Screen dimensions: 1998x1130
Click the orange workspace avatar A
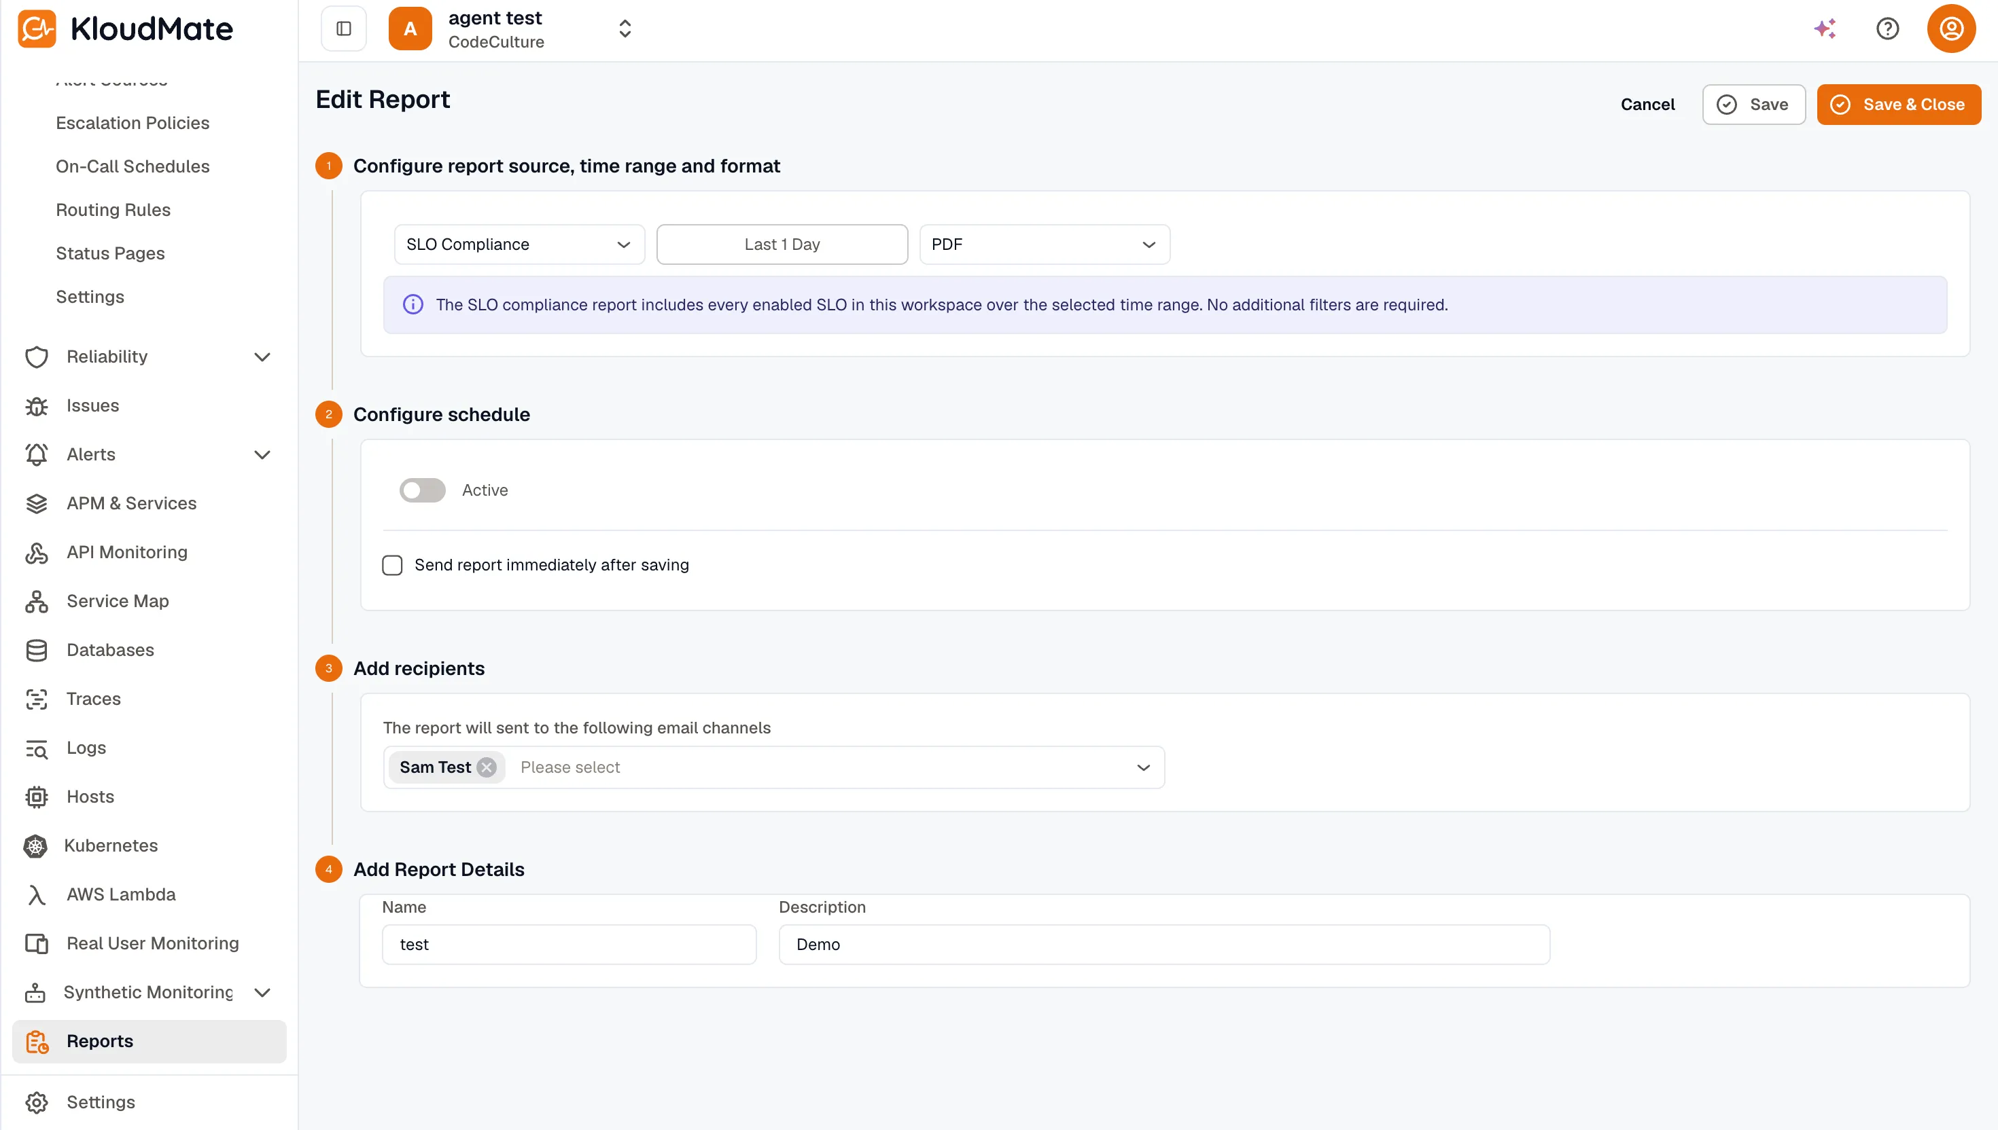410,29
